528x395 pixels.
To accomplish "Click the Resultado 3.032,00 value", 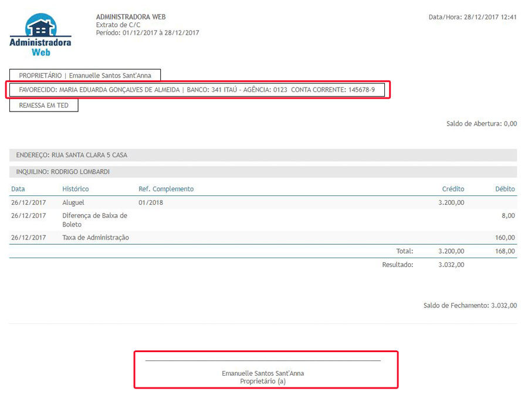I will [451, 265].
